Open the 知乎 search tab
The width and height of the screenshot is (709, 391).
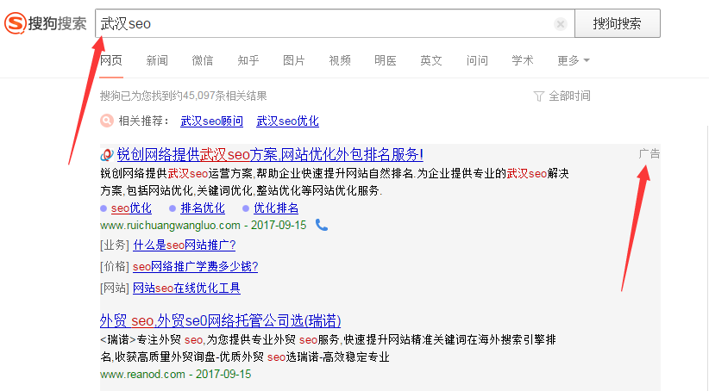[x=248, y=60]
